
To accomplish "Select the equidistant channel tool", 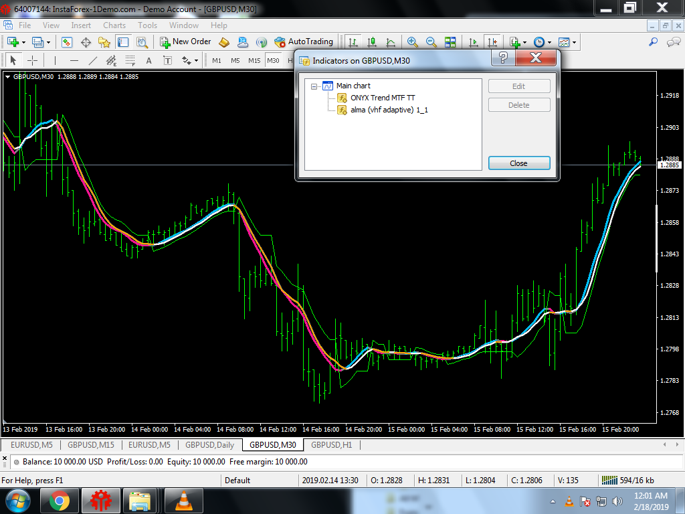I will 112,60.
